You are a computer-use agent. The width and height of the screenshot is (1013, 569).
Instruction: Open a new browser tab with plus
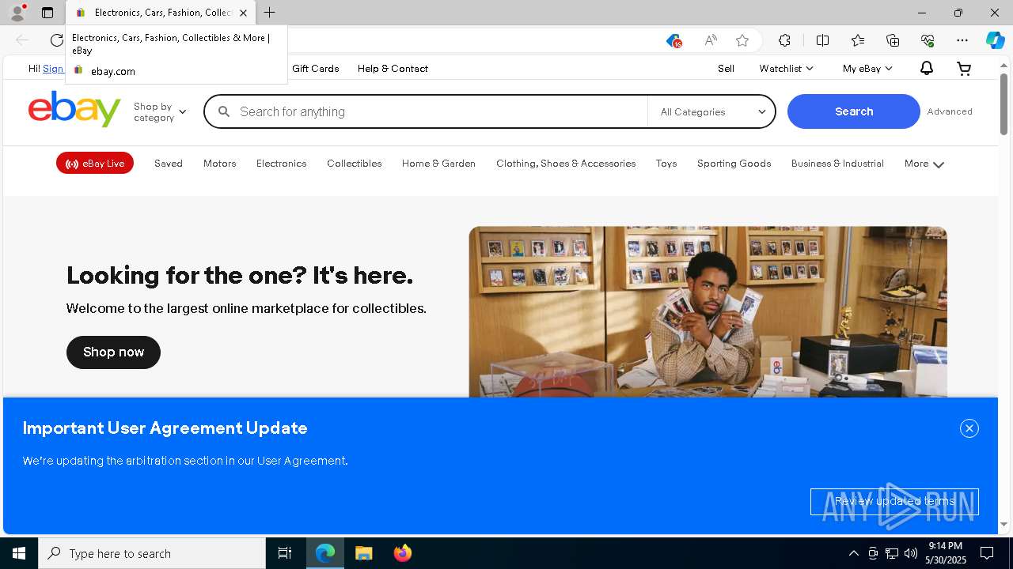[270, 13]
